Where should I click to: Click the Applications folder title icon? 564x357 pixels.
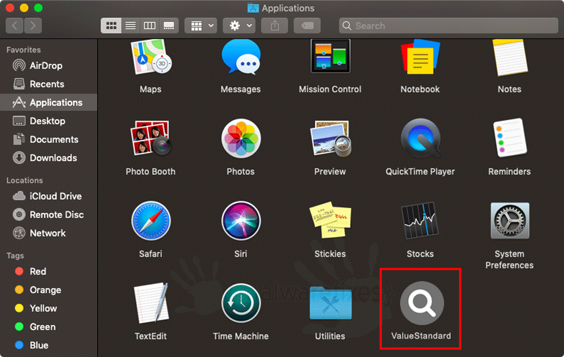[253, 8]
